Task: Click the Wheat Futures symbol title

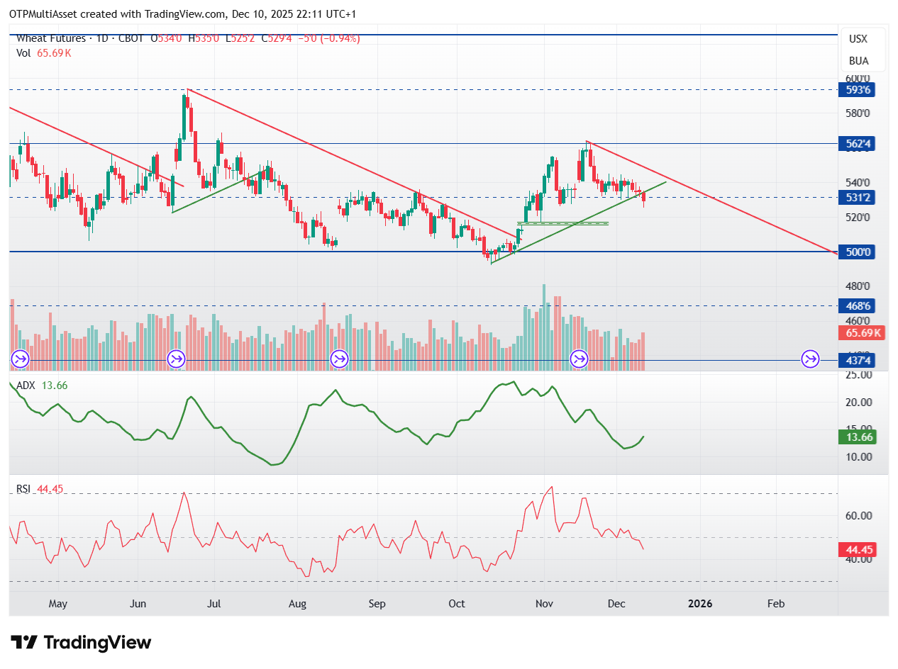Action: pyautogui.click(x=51, y=38)
